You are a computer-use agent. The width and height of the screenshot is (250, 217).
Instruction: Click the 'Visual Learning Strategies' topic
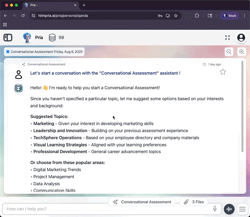[60, 145]
